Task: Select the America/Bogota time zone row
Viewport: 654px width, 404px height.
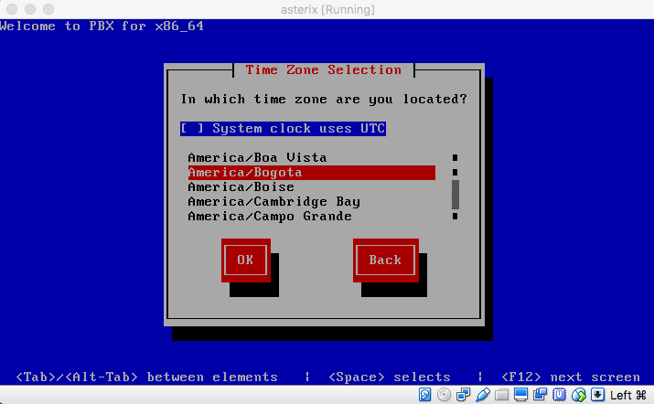Action: click(x=312, y=172)
